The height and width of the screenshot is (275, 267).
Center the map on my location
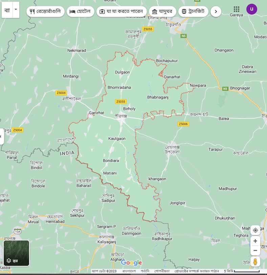point(255,230)
